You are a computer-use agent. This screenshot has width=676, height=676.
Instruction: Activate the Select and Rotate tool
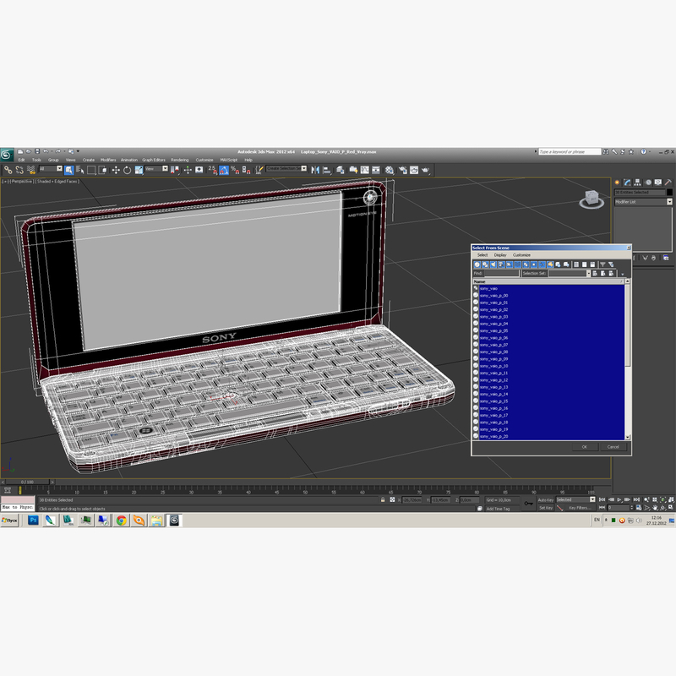pyautogui.click(x=127, y=171)
